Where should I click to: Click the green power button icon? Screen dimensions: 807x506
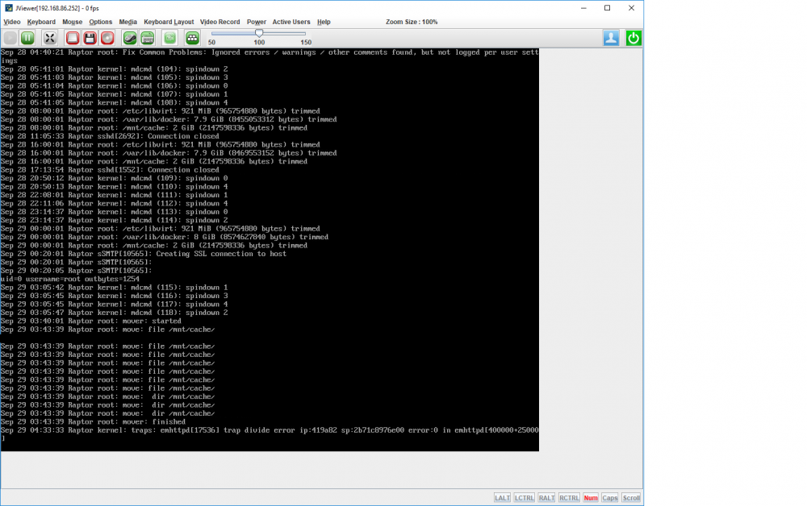tap(633, 38)
